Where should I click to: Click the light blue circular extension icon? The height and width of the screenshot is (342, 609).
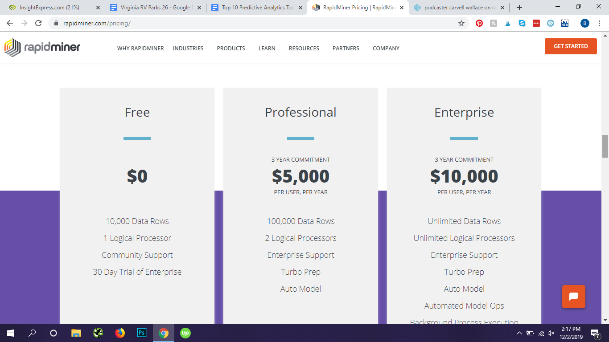[551, 23]
